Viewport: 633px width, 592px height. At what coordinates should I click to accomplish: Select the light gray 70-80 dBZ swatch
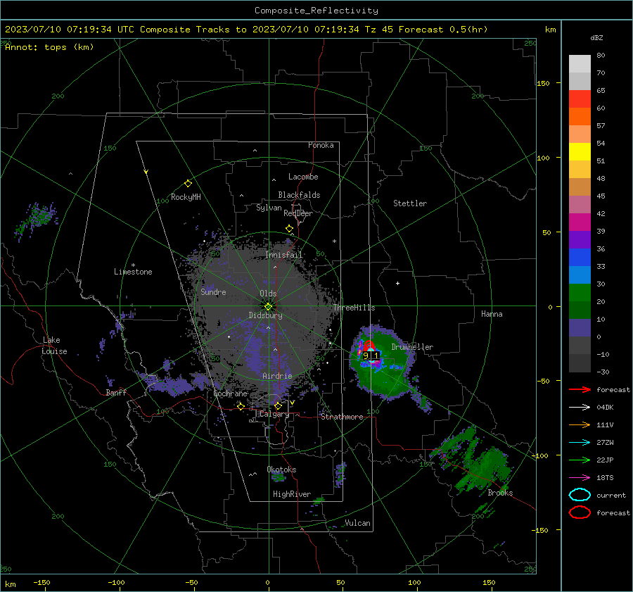(580, 64)
